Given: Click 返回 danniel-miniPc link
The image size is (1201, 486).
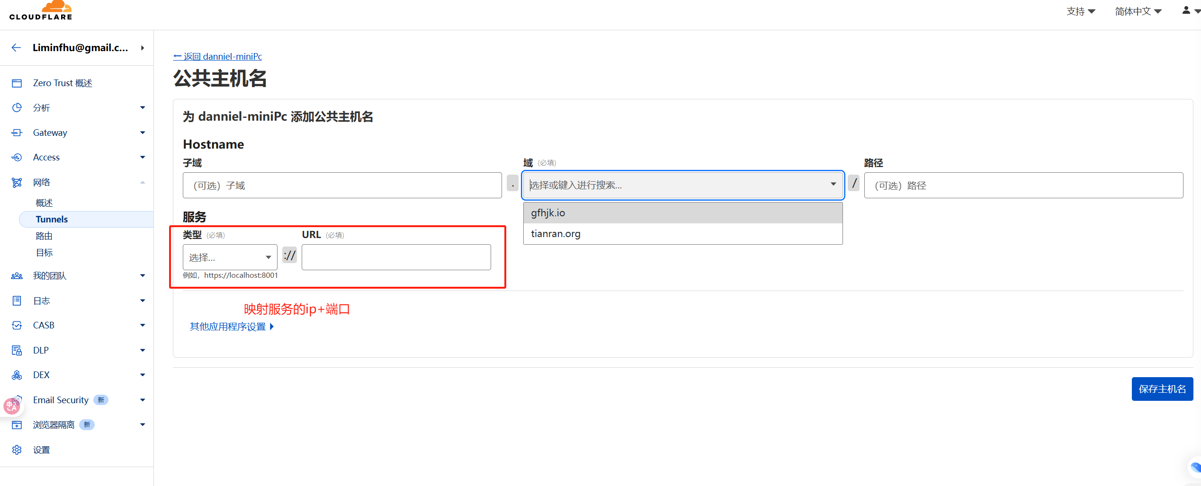Looking at the screenshot, I should click(x=217, y=56).
